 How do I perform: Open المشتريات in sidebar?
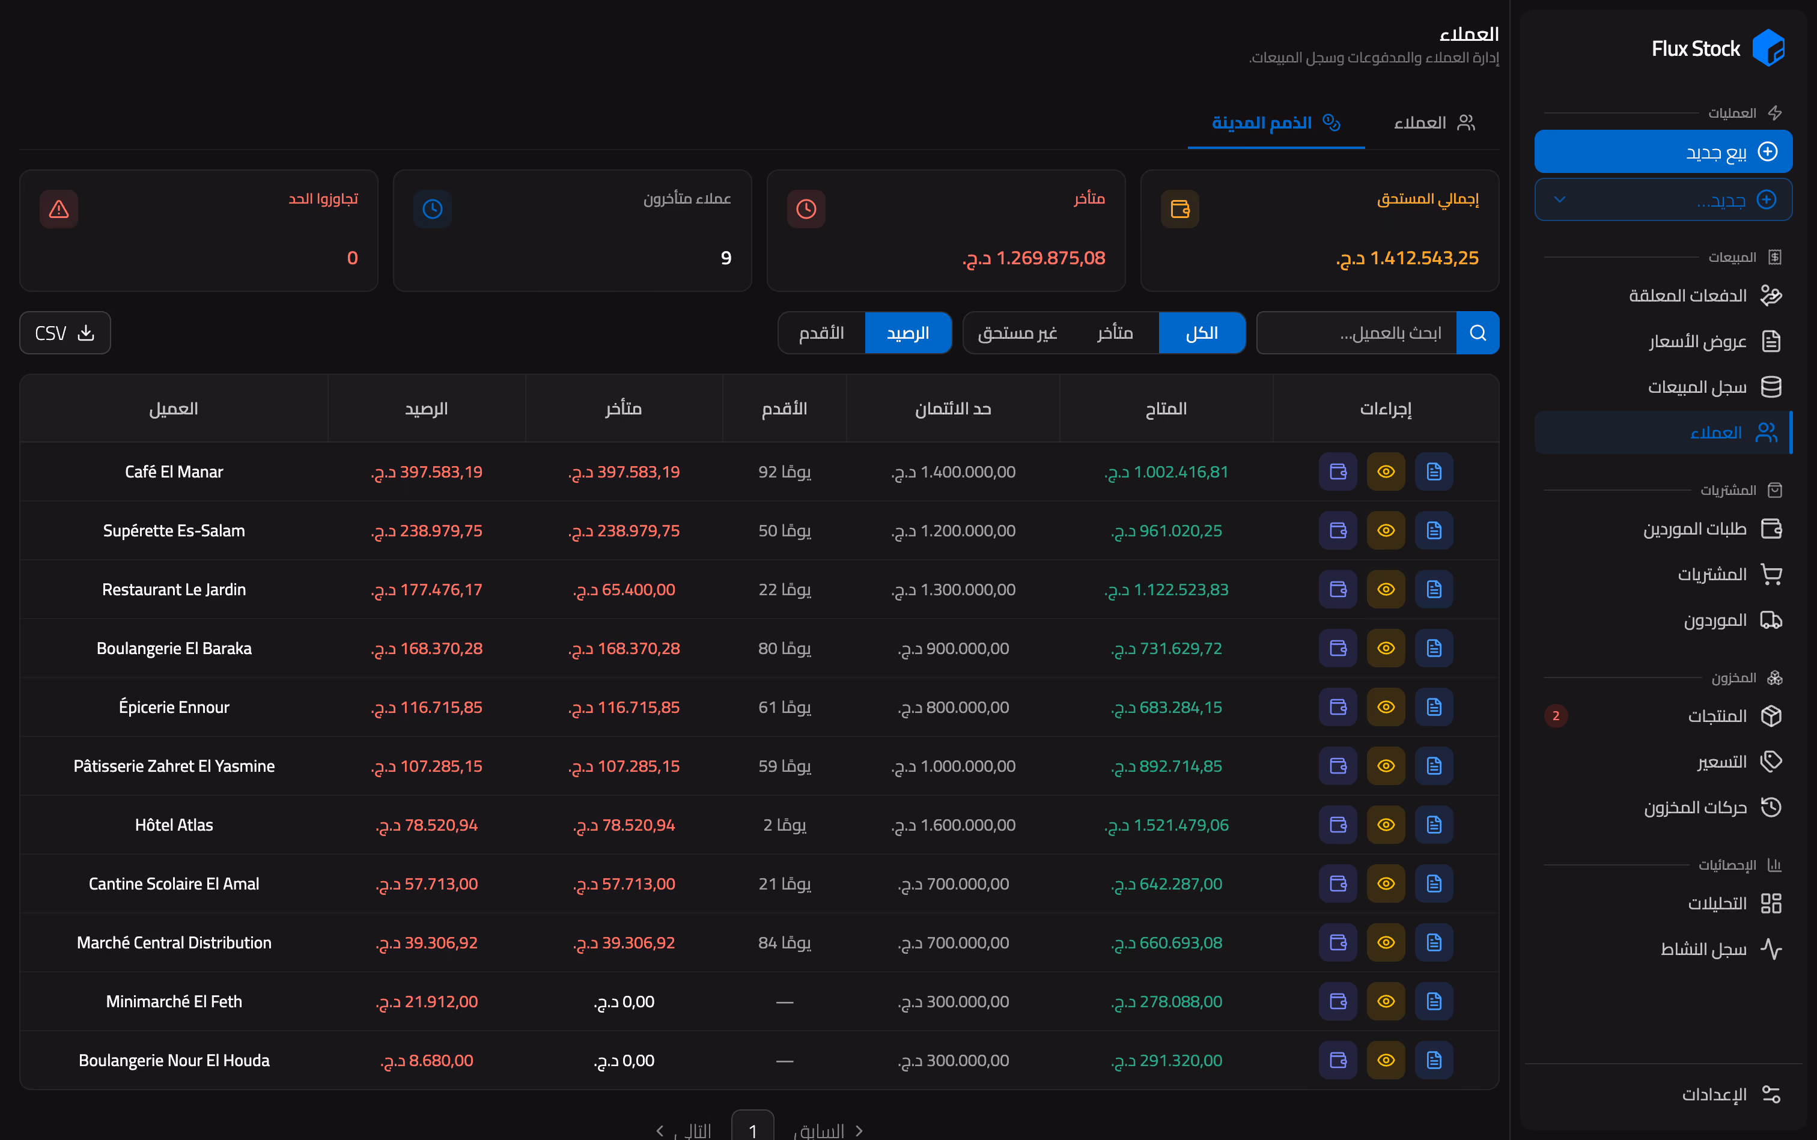[x=1663, y=575]
